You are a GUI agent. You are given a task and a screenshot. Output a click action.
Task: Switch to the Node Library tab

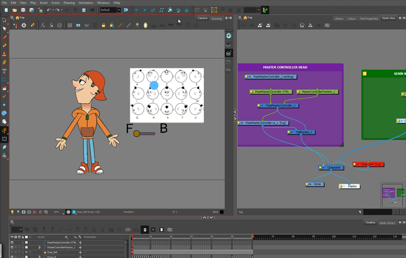click(x=387, y=223)
